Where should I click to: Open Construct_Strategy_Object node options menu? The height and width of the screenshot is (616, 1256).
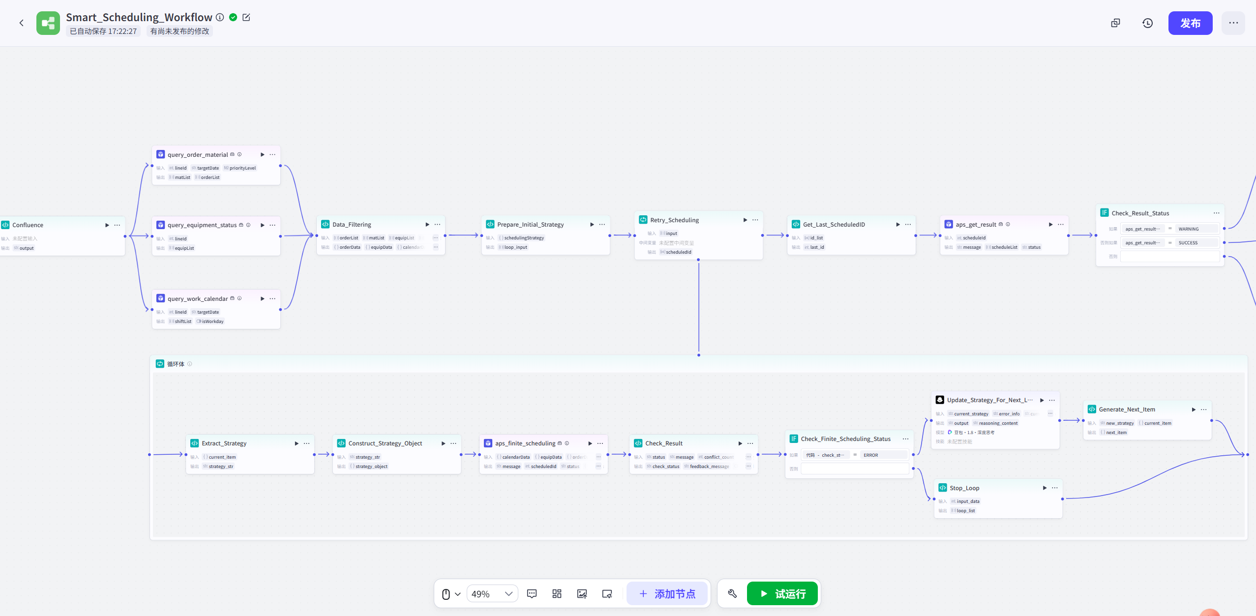[x=453, y=443]
